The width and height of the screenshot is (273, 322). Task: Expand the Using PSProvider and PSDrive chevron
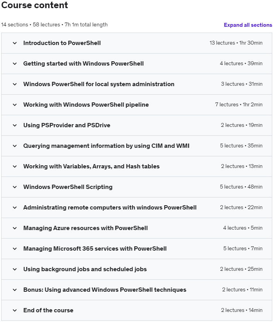tap(15, 125)
